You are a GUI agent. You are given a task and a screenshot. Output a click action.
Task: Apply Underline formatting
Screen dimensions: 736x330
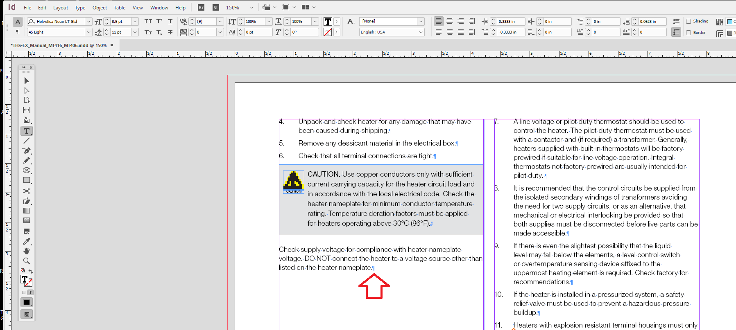coord(170,21)
